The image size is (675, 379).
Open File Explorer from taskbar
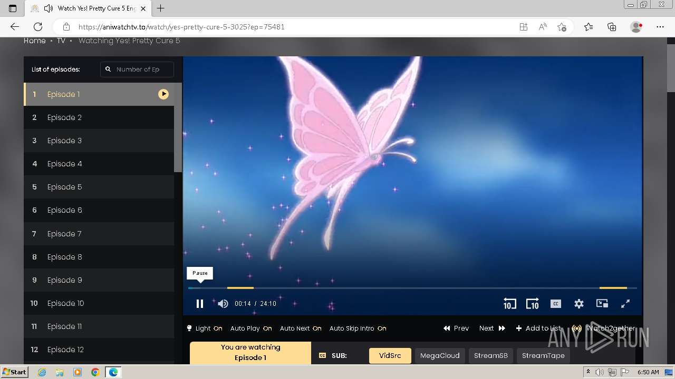click(60, 372)
